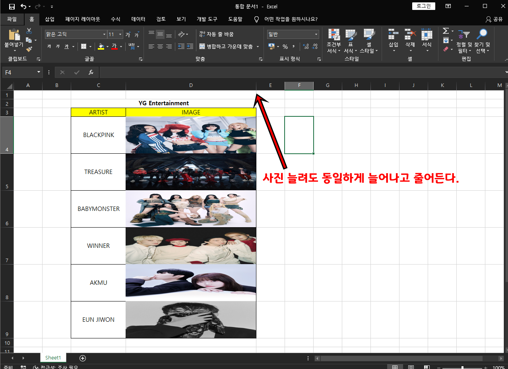The image size is (508, 369).
Task: Click the increase indent icon
Action: point(190,46)
